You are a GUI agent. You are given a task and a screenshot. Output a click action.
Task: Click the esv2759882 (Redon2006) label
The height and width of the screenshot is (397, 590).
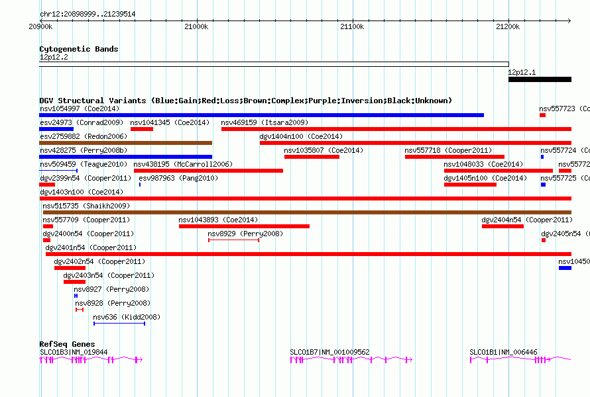tap(84, 136)
